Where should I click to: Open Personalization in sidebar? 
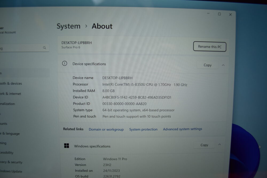coord(7,104)
